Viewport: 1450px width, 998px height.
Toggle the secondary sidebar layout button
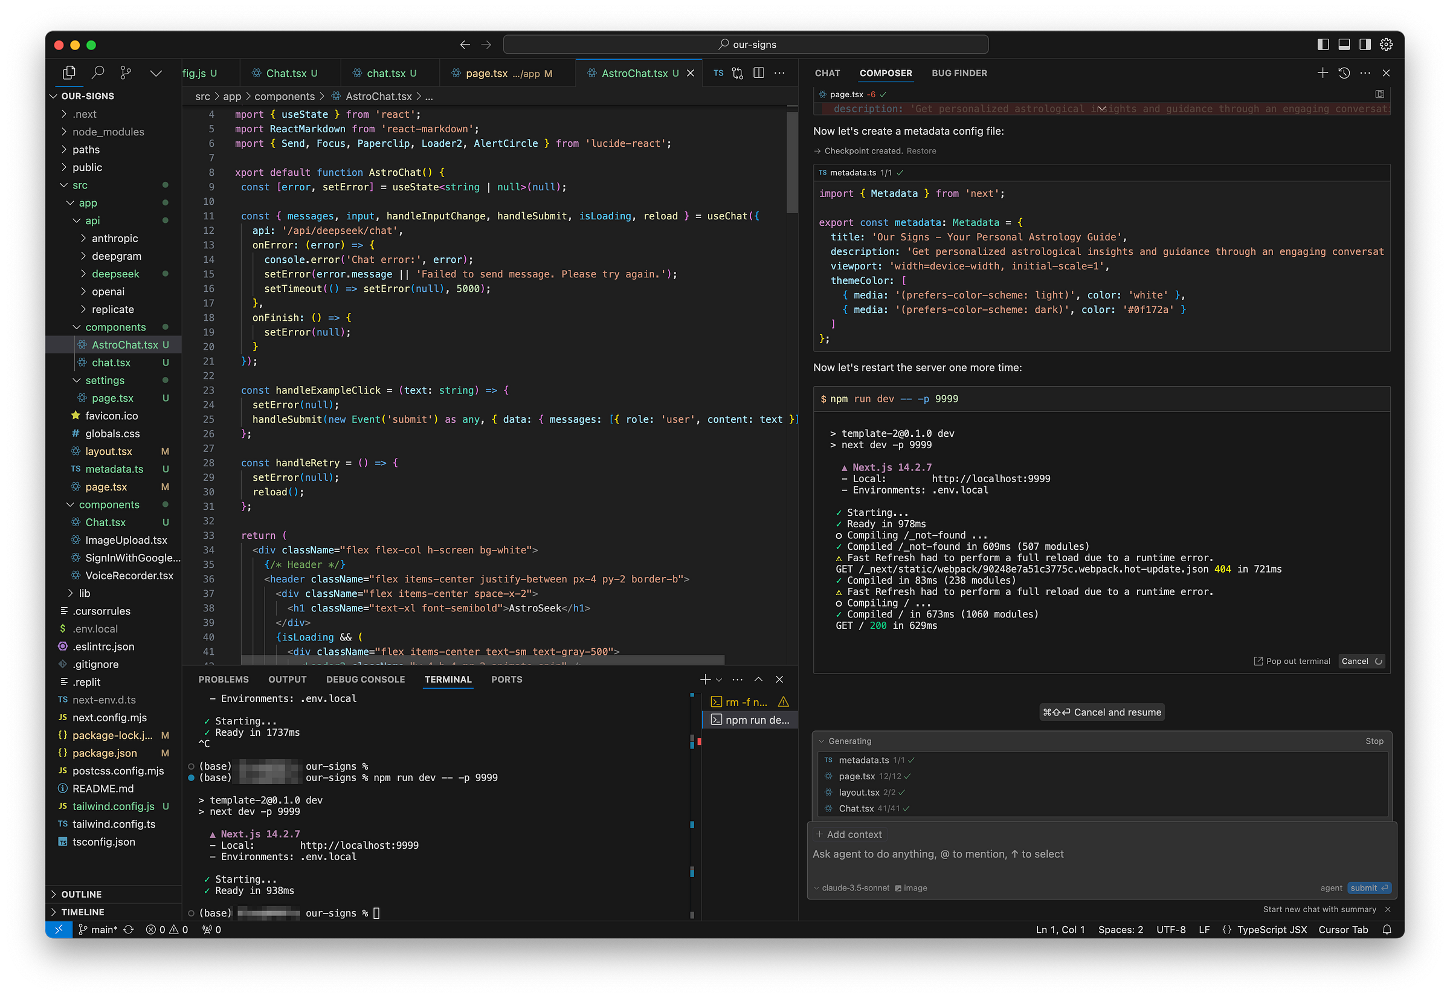coord(1365,44)
